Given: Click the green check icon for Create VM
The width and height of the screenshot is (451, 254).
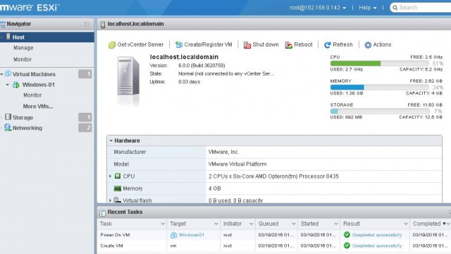Looking at the screenshot, I should coord(347,246).
